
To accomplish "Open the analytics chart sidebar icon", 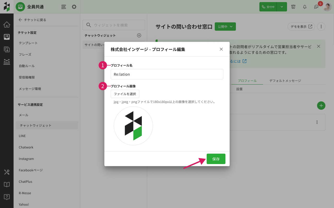I will coord(7,62).
